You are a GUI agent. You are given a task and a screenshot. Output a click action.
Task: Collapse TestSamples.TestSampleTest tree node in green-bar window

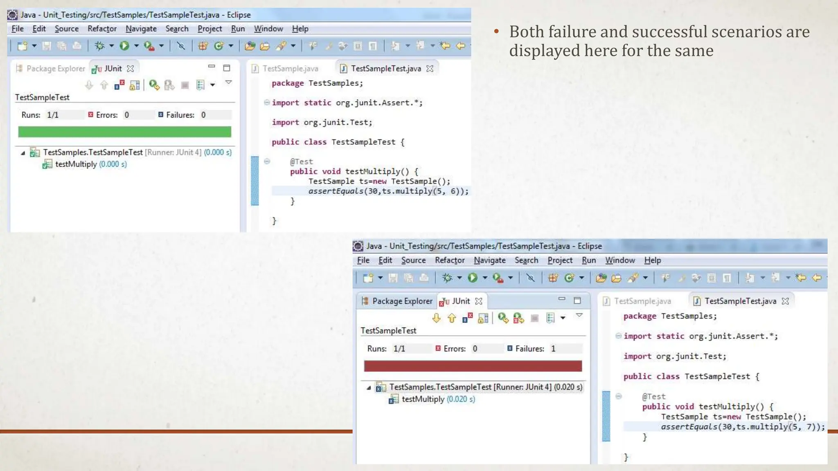point(23,153)
